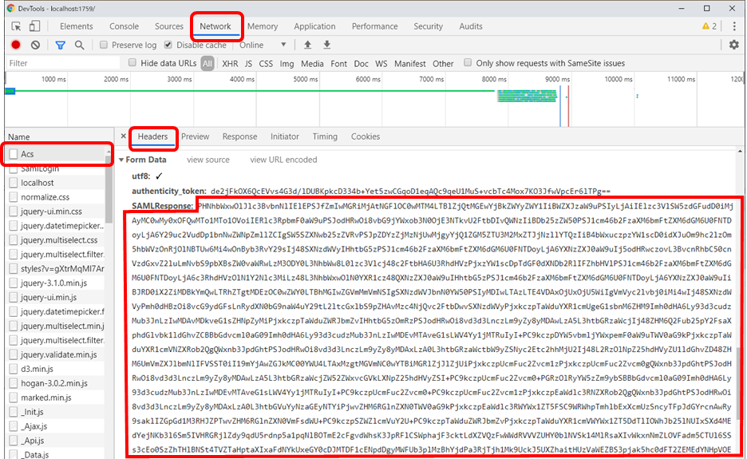Stop recording network log via red button
Screen dimensions: 747x459
click(x=16, y=45)
